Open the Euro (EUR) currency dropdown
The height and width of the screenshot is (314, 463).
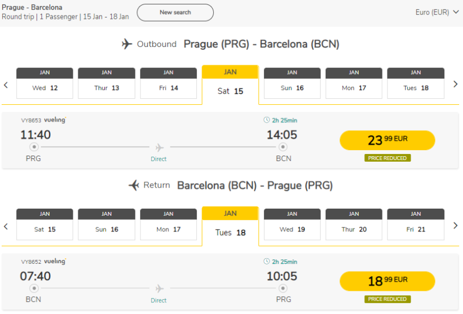tap(439, 12)
